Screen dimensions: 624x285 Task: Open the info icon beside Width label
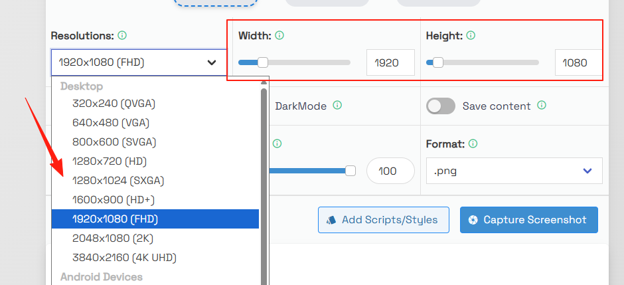tap(279, 36)
